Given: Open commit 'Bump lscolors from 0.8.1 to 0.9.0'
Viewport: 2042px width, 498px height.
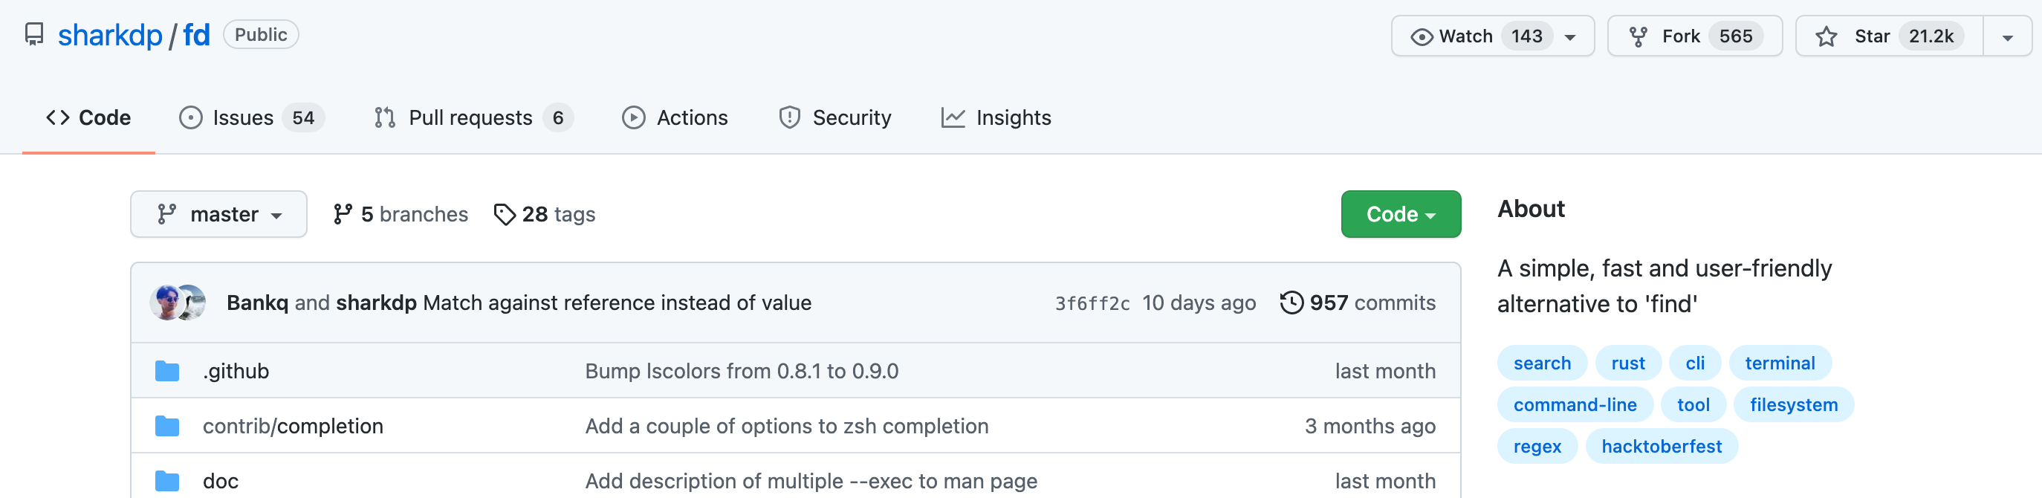Looking at the screenshot, I should tap(742, 371).
